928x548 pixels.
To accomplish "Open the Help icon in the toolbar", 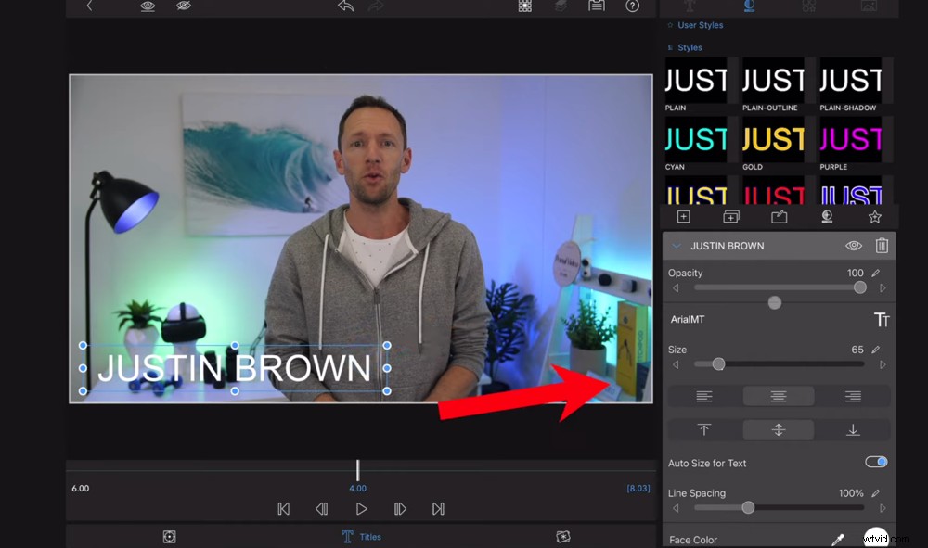I will pyautogui.click(x=633, y=6).
